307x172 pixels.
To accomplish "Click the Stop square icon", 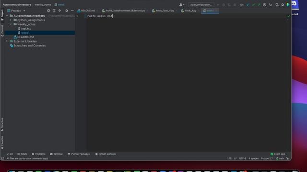I will pyautogui.click(x=235, y=5).
